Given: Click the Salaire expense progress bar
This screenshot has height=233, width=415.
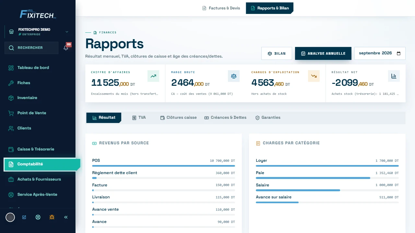Looking at the screenshot, I should 327,190.
